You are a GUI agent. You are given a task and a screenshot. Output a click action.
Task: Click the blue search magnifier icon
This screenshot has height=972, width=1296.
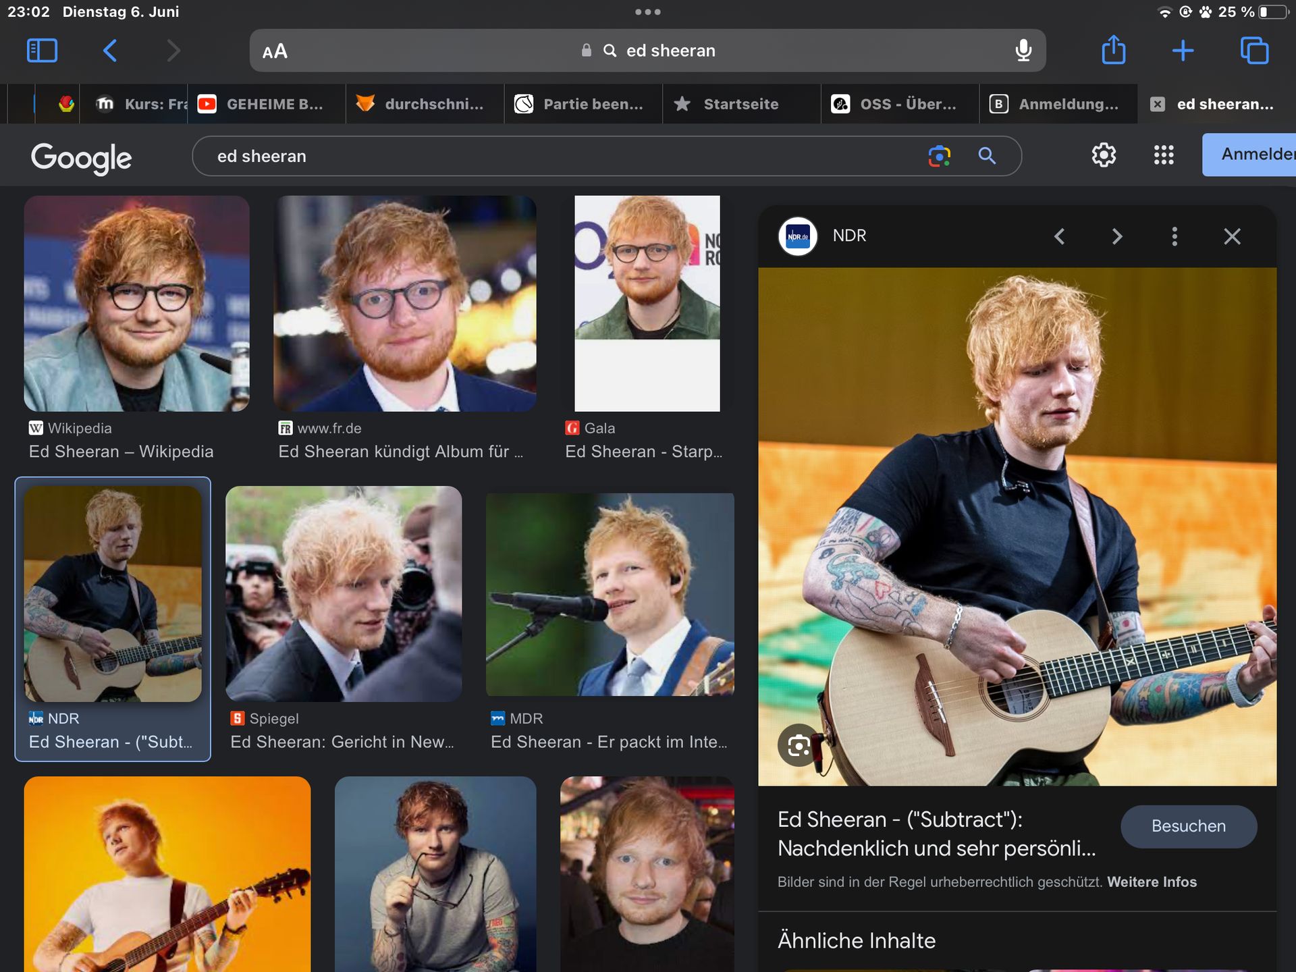tap(987, 156)
